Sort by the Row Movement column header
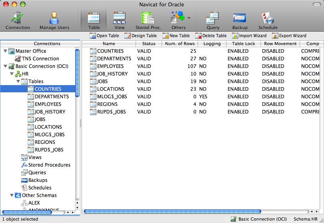This screenshot has height=223, width=324. (x=280, y=44)
